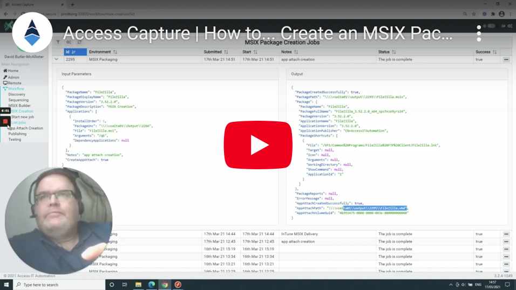Show hidden system tray icons
This screenshot has width=516, height=290.
coord(451,285)
